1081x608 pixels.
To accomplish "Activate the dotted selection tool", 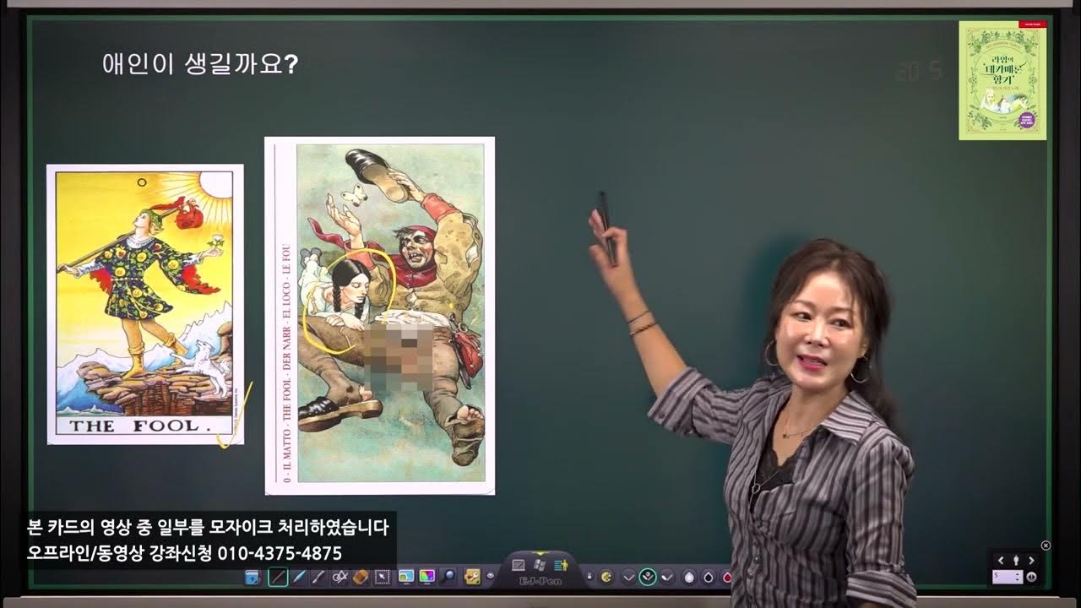I will (x=383, y=578).
